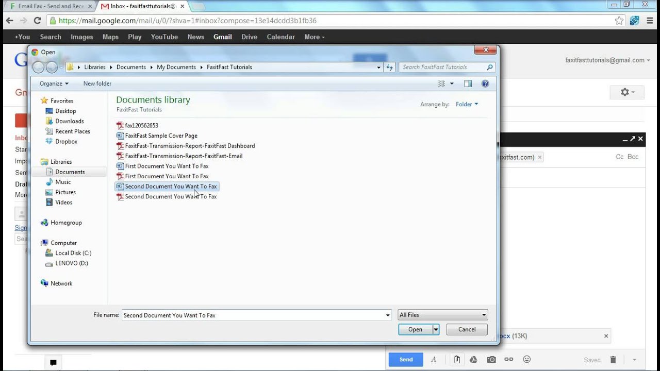Image resolution: width=660 pixels, height=371 pixels.
Task: Select FaxitFast-Transmission-Report-FaxitFast-Email file
Action: click(x=179, y=156)
